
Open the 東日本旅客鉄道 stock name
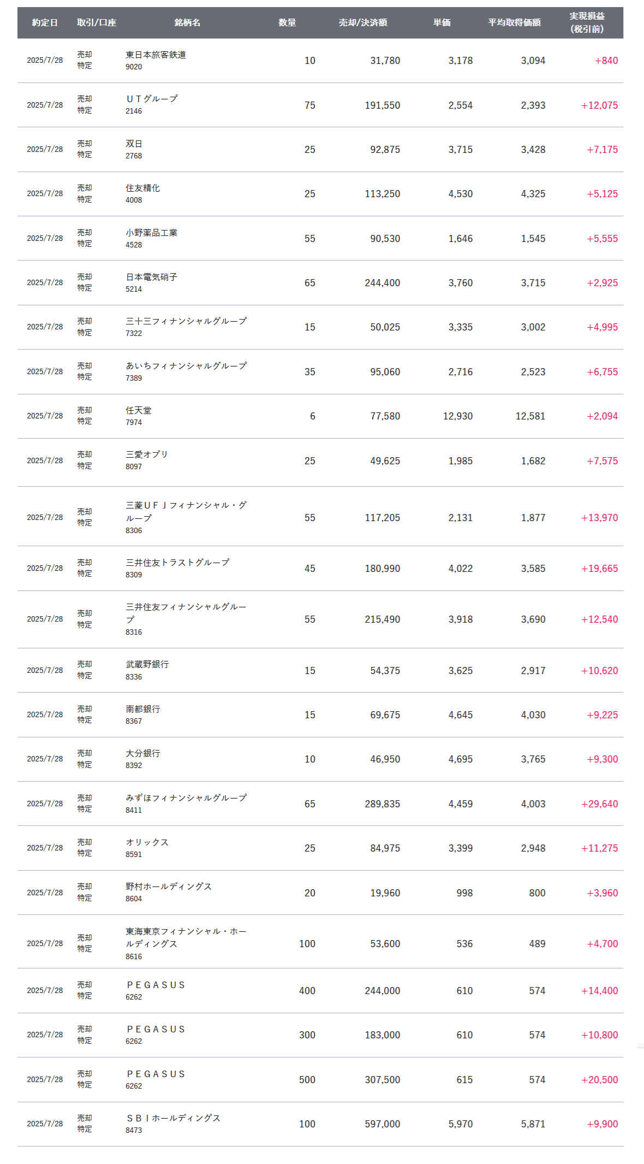pos(156,55)
